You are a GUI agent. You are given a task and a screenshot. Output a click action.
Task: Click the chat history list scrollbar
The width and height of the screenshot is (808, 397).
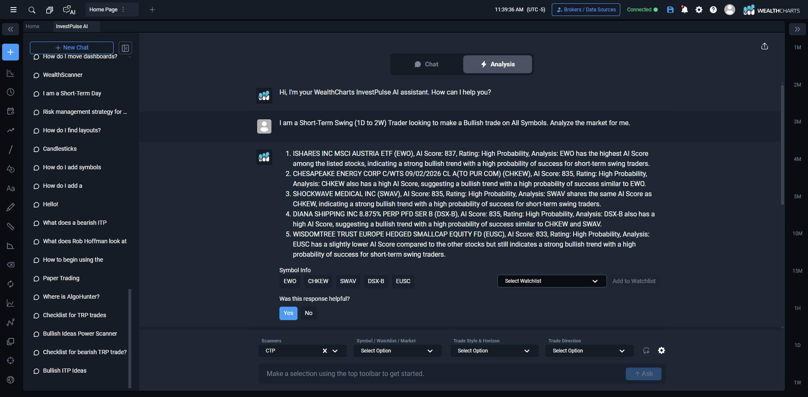point(130,338)
